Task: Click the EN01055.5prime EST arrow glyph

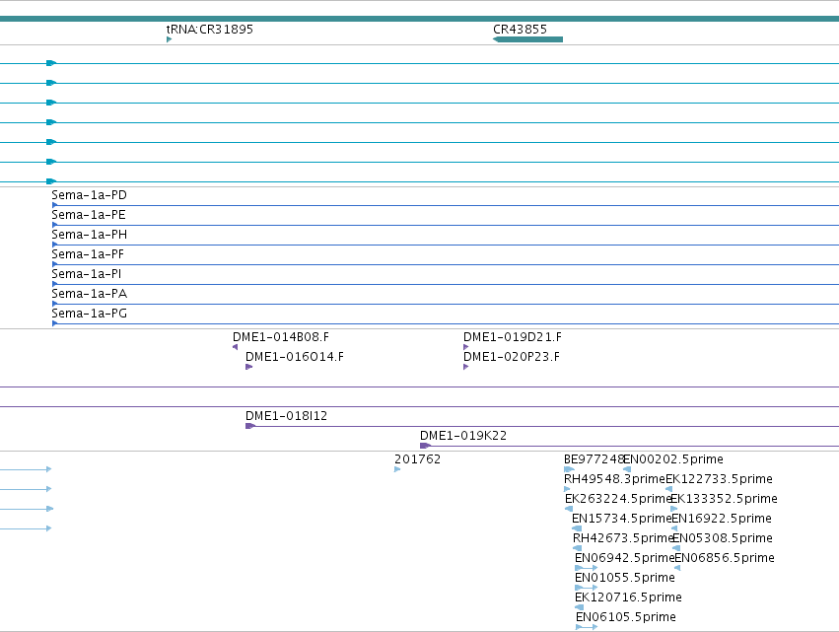Action: point(586,588)
